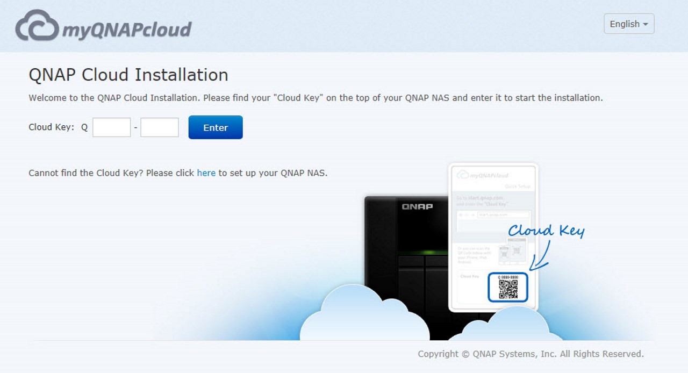Click the 'QNAP Cloud Installation' heading
The image size is (688, 373).
[128, 75]
